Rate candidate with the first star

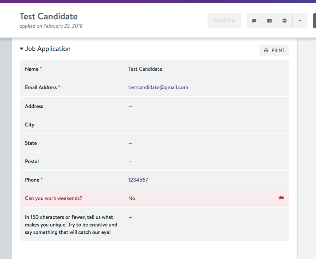[x=215, y=21]
